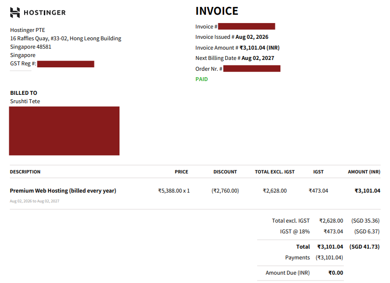The width and height of the screenshot is (390, 283).
Task: Click the 'BILLED TO' heading
Action: (24, 93)
